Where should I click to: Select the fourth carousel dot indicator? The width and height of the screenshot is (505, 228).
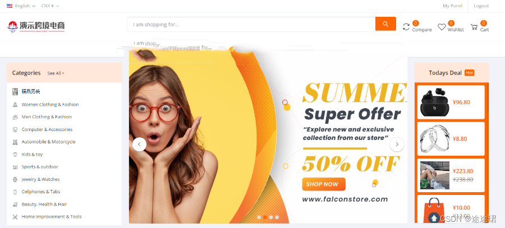(277, 217)
